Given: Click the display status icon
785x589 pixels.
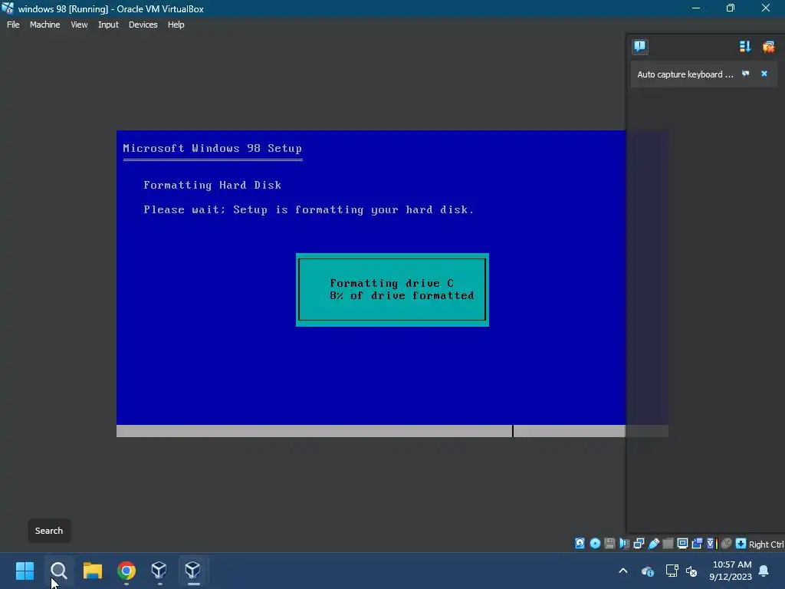Looking at the screenshot, I should [682, 544].
